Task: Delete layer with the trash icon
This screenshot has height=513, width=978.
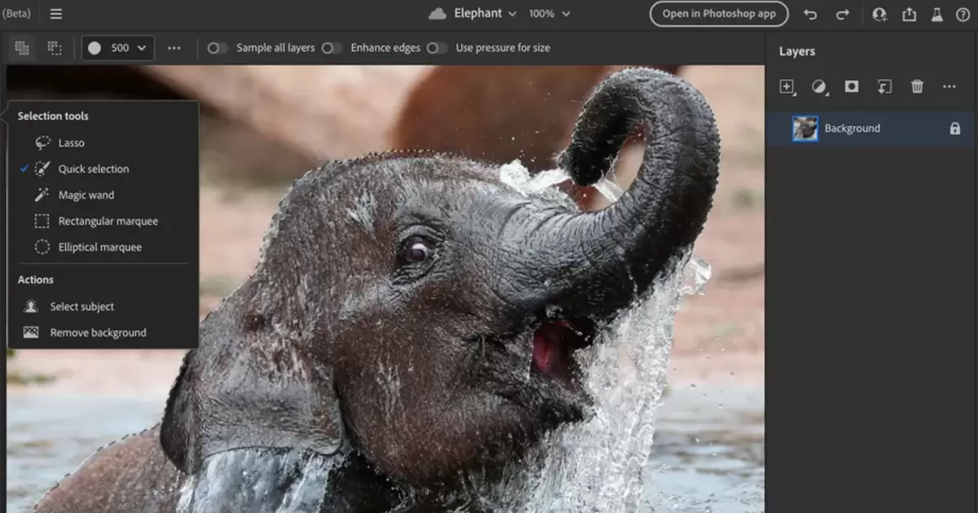Action: tap(917, 86)
